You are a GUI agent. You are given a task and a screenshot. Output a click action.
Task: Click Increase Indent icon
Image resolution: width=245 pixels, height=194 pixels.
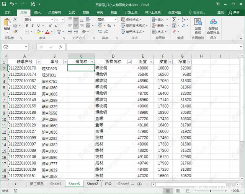(76, 32)
